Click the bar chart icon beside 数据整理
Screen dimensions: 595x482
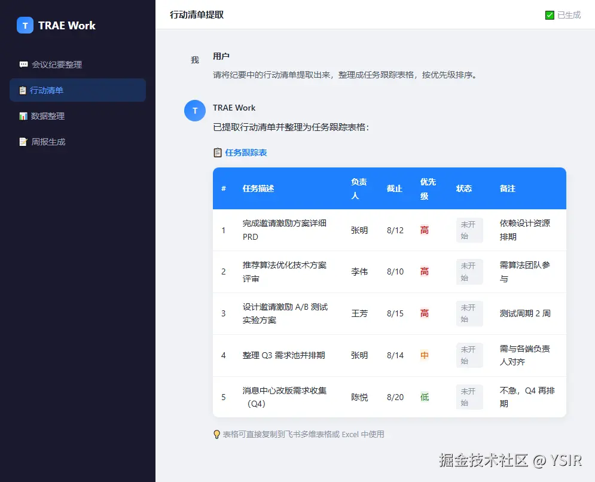click(x=23, y=116)
